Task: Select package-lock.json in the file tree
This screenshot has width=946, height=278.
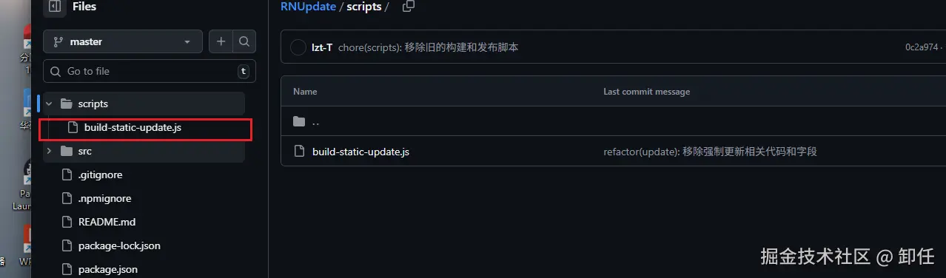Action: (x=119, y=245)
